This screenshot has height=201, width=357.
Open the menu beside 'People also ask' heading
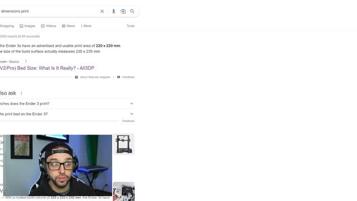(x=21, y=93)
